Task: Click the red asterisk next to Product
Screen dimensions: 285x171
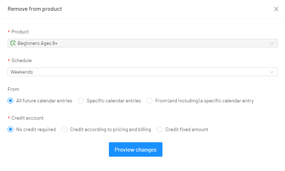Action: point(9,32)
